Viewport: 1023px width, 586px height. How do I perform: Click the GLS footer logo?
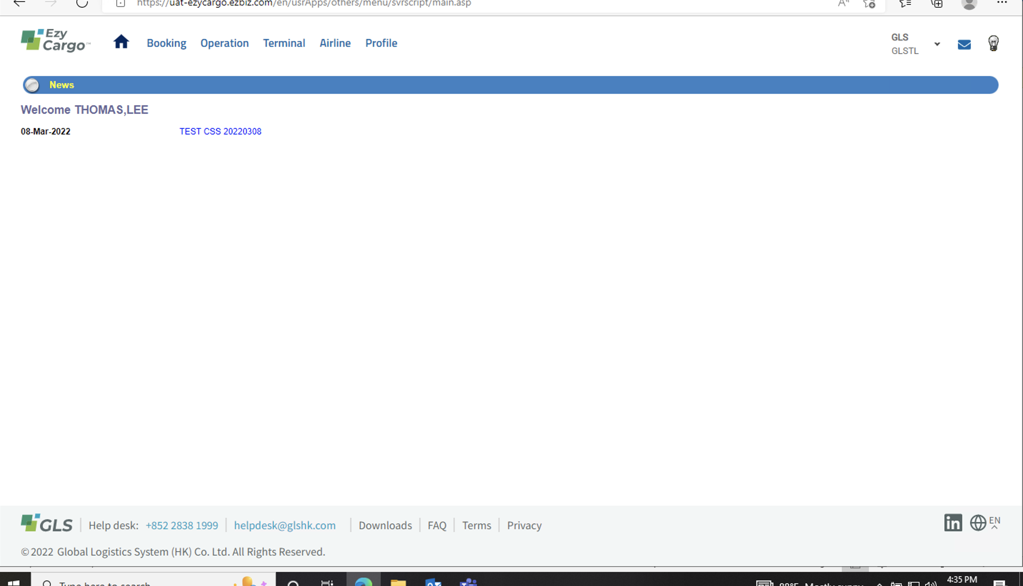[47, 524]
